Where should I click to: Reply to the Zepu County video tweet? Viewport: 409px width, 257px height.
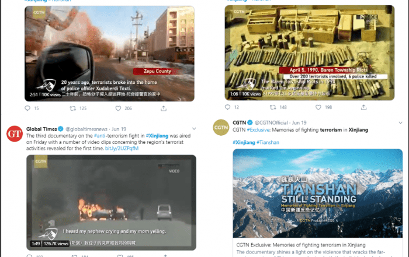(27, 108)
